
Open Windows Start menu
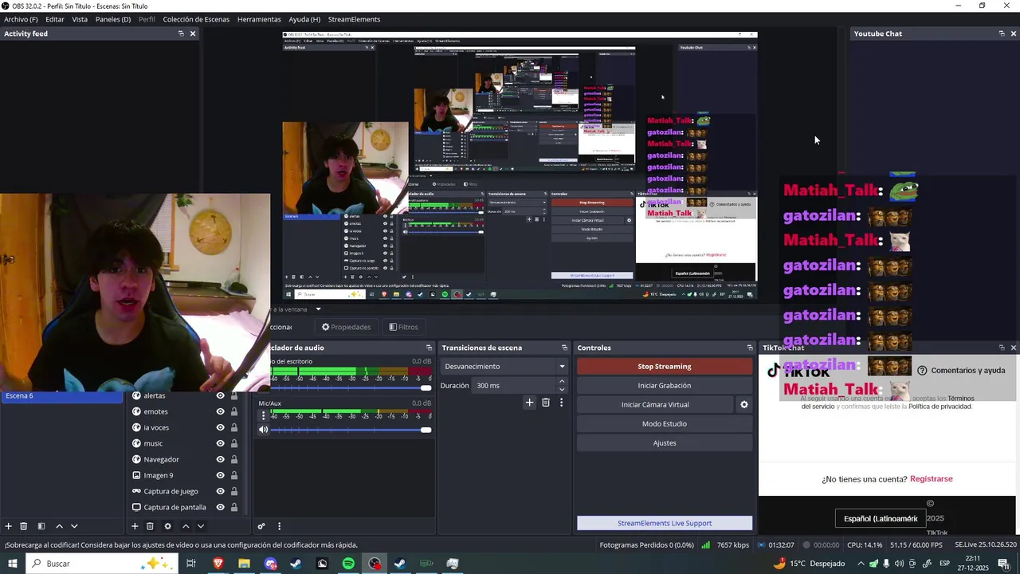[13, 564]
